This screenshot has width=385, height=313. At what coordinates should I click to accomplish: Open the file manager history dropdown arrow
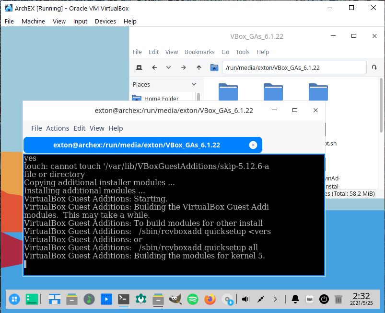(168, 67)
